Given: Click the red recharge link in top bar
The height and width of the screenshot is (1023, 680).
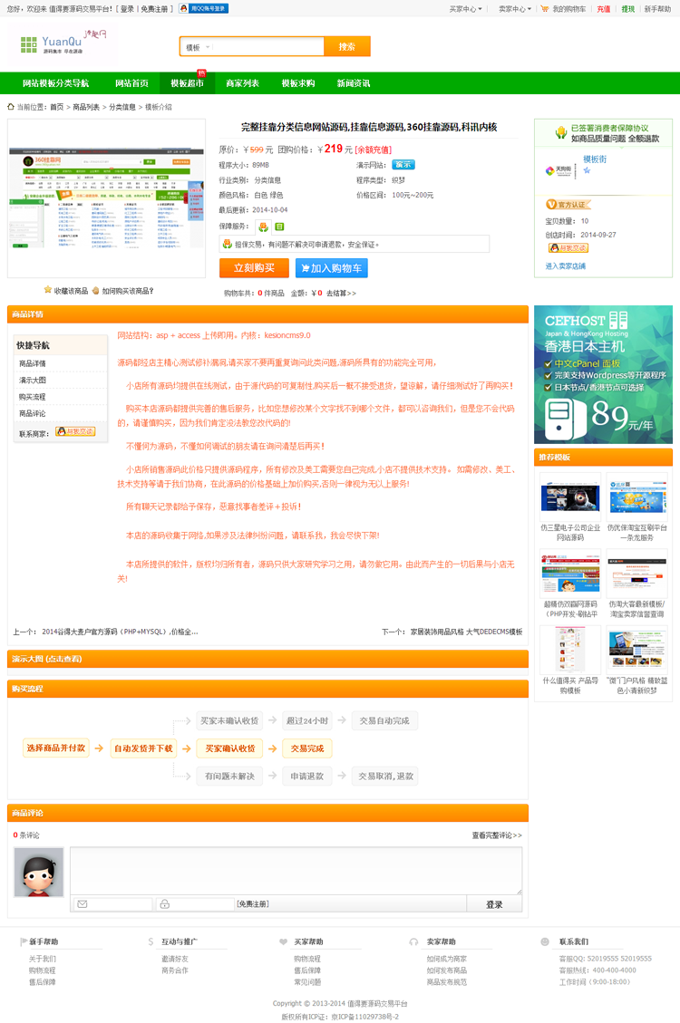Looking at the screenshot, I should 604,9.
